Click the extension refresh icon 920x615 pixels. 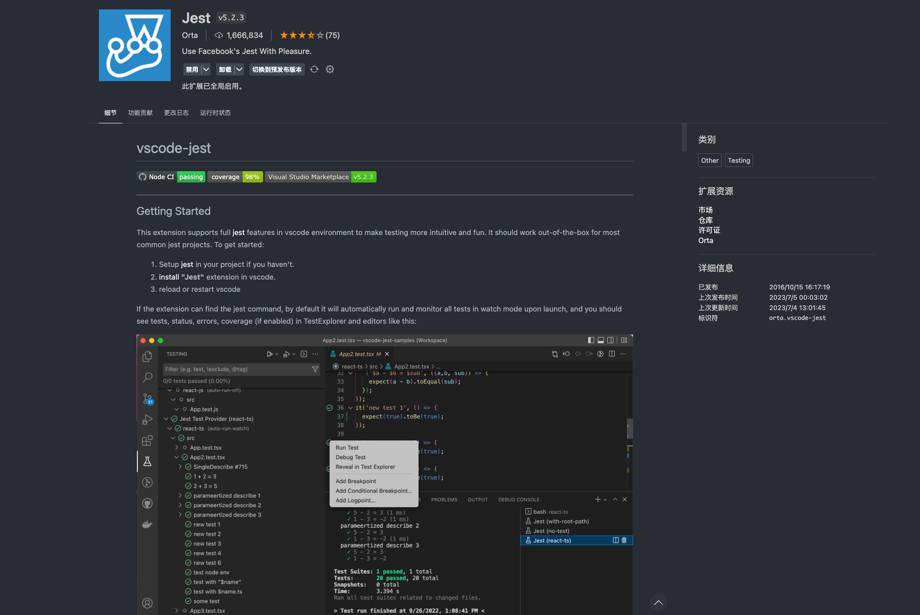point(314,69)
